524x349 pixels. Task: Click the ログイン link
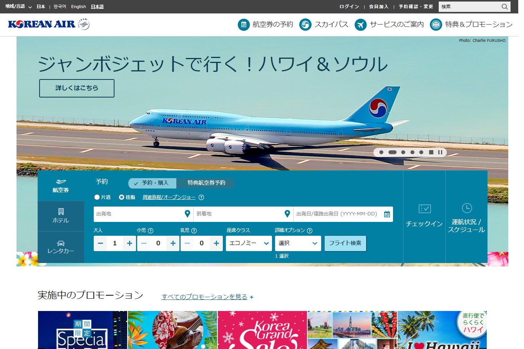[349, 7]
